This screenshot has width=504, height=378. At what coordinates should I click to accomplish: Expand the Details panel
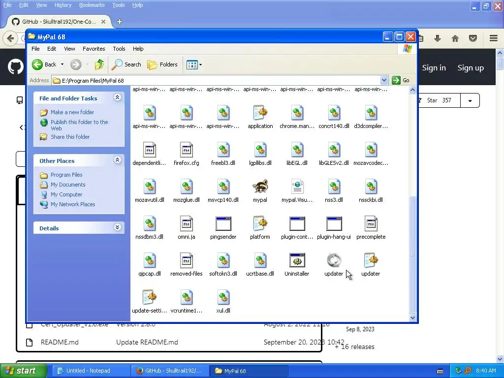[117, 227]
